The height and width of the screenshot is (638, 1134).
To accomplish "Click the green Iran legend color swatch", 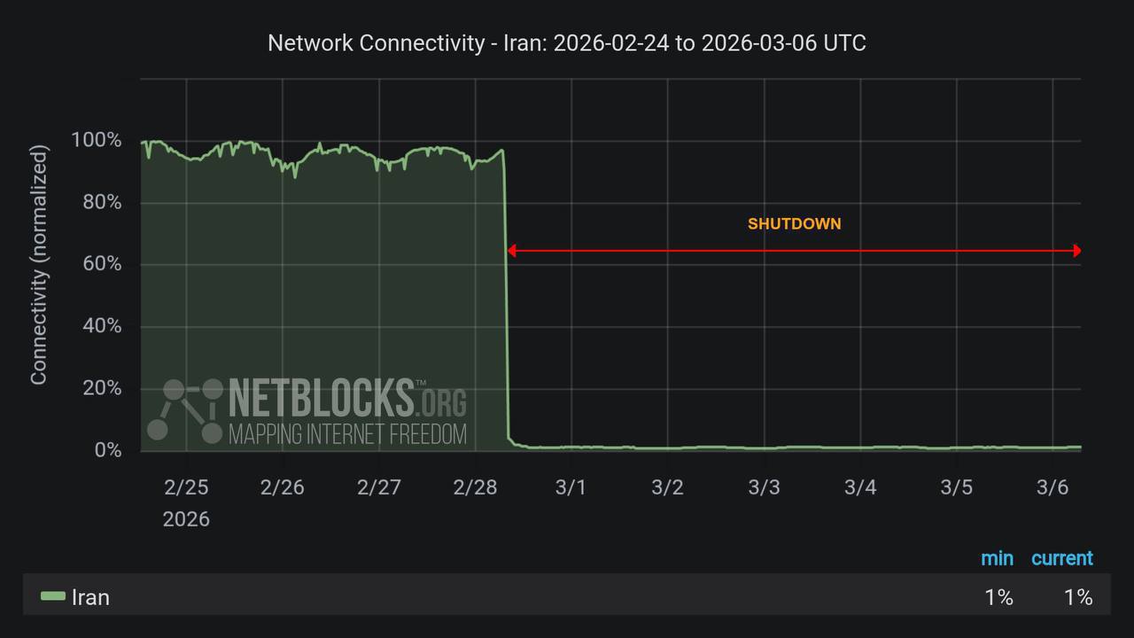I will point(53,597).
